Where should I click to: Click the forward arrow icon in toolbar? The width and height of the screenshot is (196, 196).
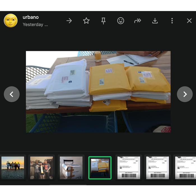click(x=69, y=21)
